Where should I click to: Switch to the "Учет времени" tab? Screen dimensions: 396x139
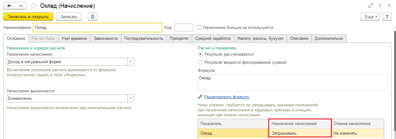click(74, 38)
